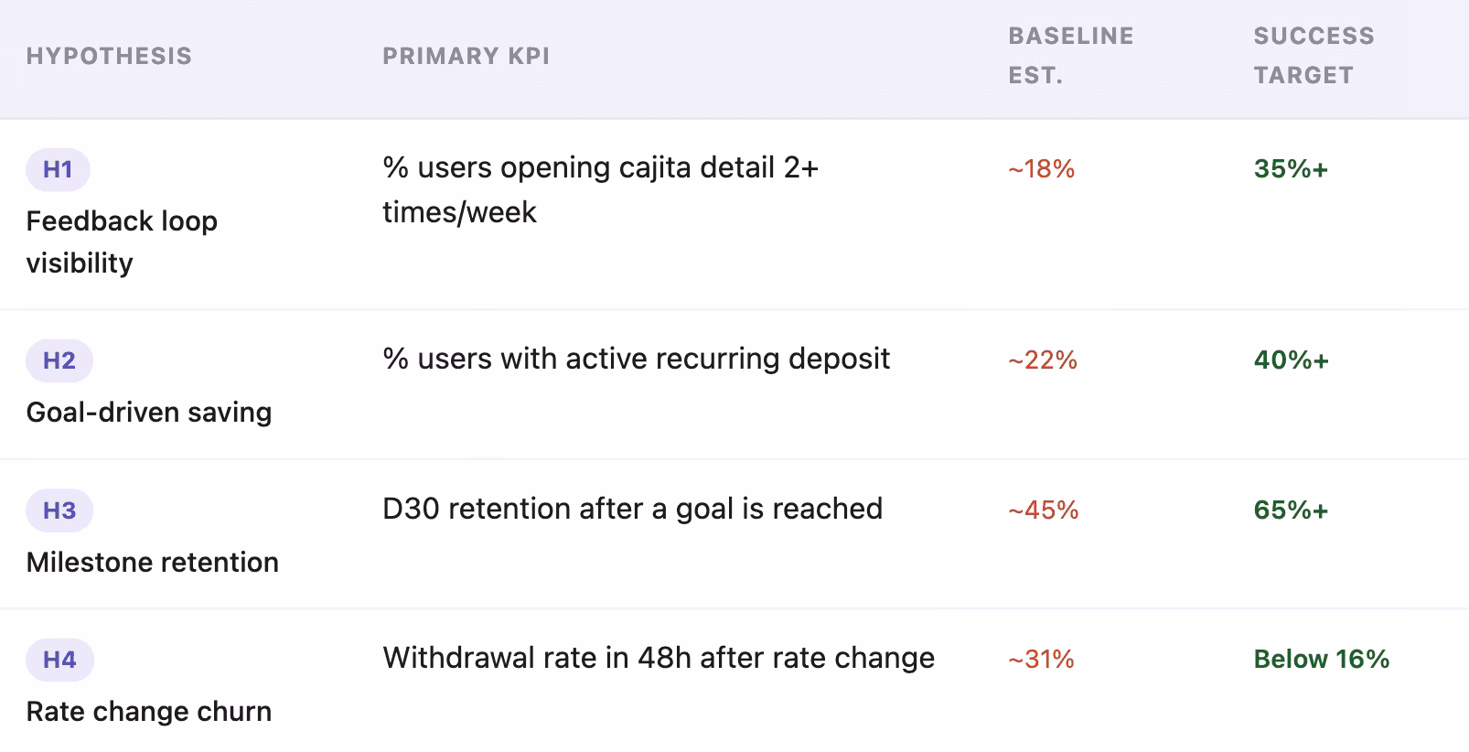Click the Baseline Est. column header
Viewport: 1469px width, 752px height.
(1071, 55)
